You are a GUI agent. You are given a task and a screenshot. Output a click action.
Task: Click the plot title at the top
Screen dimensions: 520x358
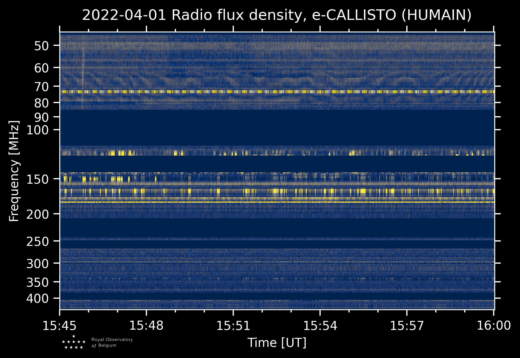277,15
